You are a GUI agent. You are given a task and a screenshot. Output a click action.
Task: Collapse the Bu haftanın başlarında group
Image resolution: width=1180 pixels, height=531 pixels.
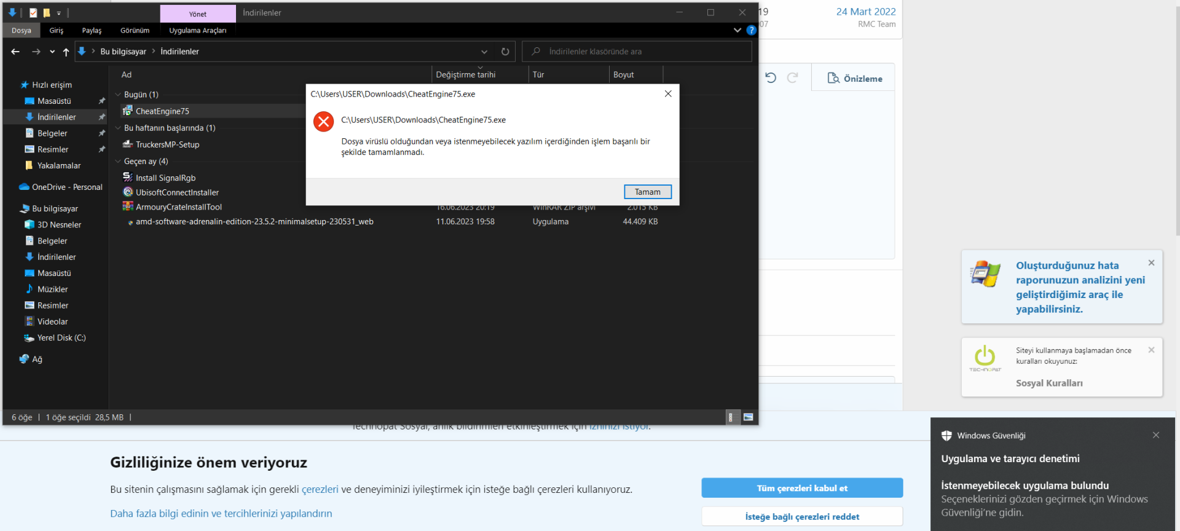(x=118, y=128)
